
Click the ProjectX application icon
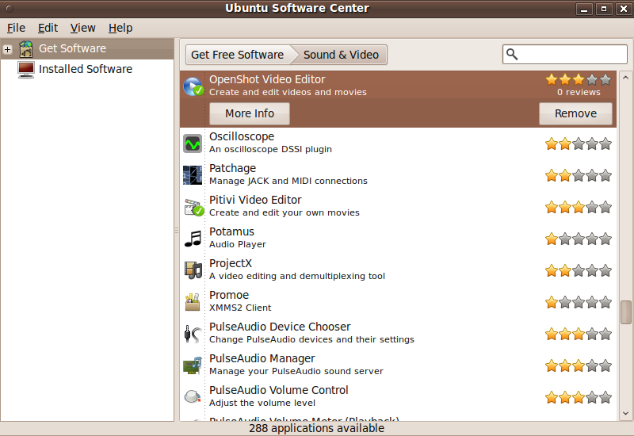pyautogui.click(x=193, y=270)
